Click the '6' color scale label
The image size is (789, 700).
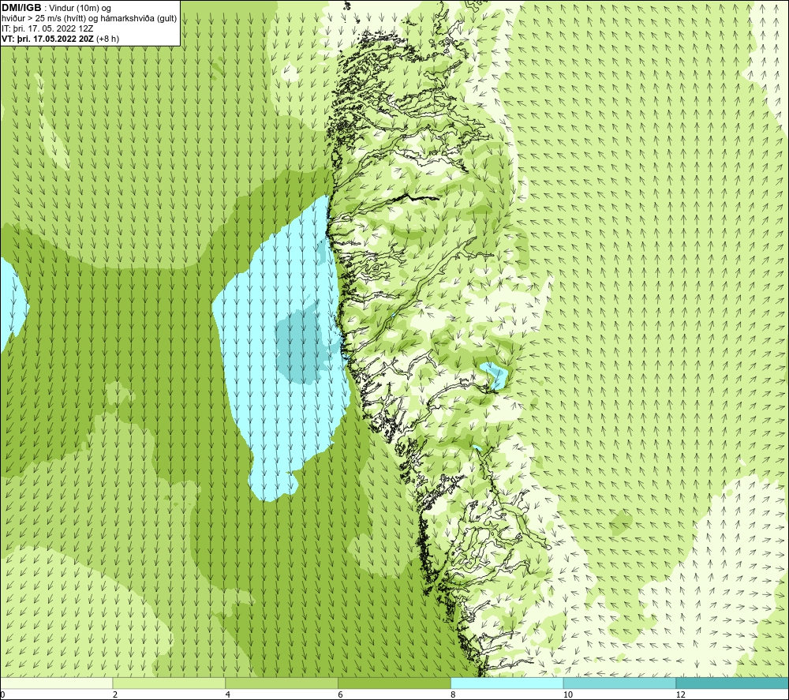point(341,694)
